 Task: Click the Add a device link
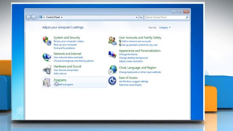pyautogui.click(x=60, y=74)
